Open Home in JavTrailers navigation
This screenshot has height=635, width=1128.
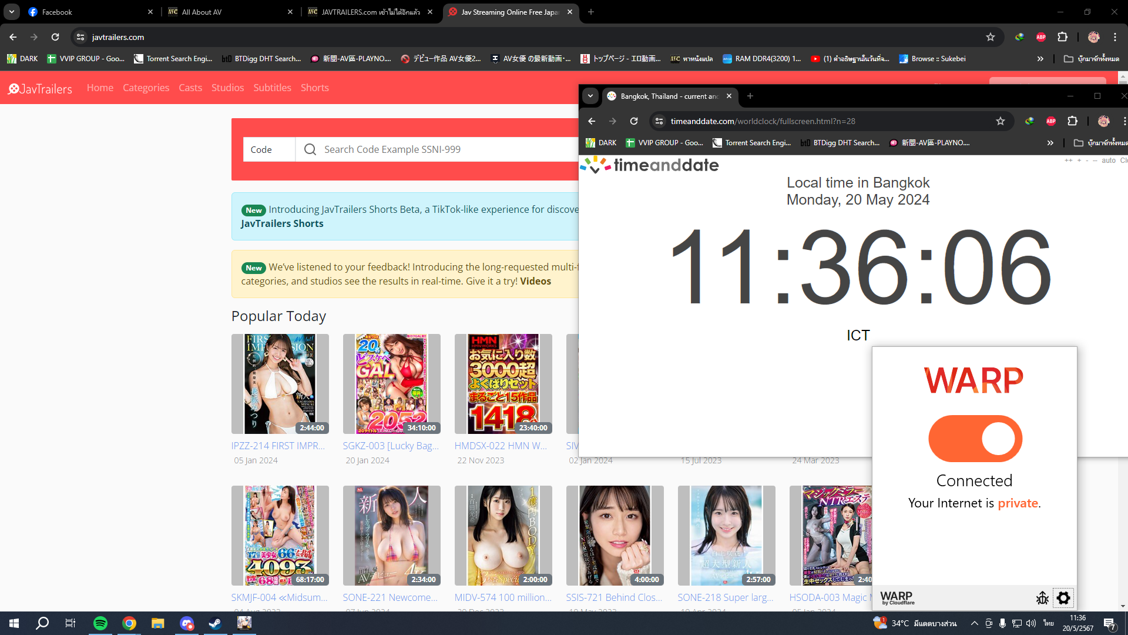click(100, 88)
